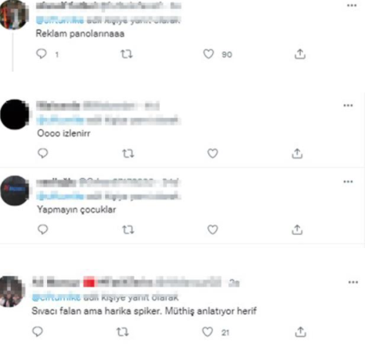375x362 pixels.
Task: Retweet the "Reklam panolarınaaa" tweet
Action: pos(127,54)
